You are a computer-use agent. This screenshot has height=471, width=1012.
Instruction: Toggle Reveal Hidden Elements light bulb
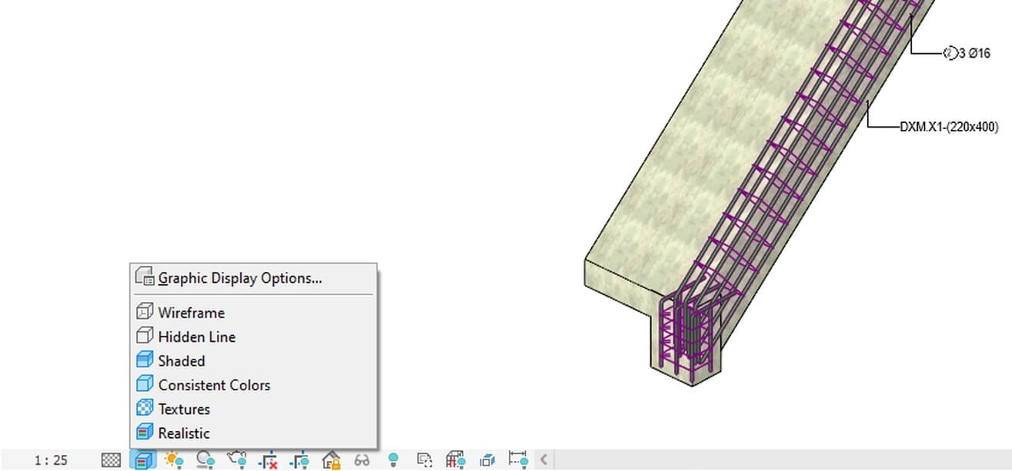click(x=393, y=460)
